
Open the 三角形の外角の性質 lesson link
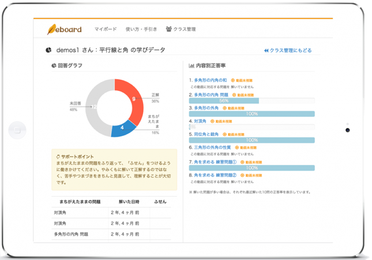[216, 148]
